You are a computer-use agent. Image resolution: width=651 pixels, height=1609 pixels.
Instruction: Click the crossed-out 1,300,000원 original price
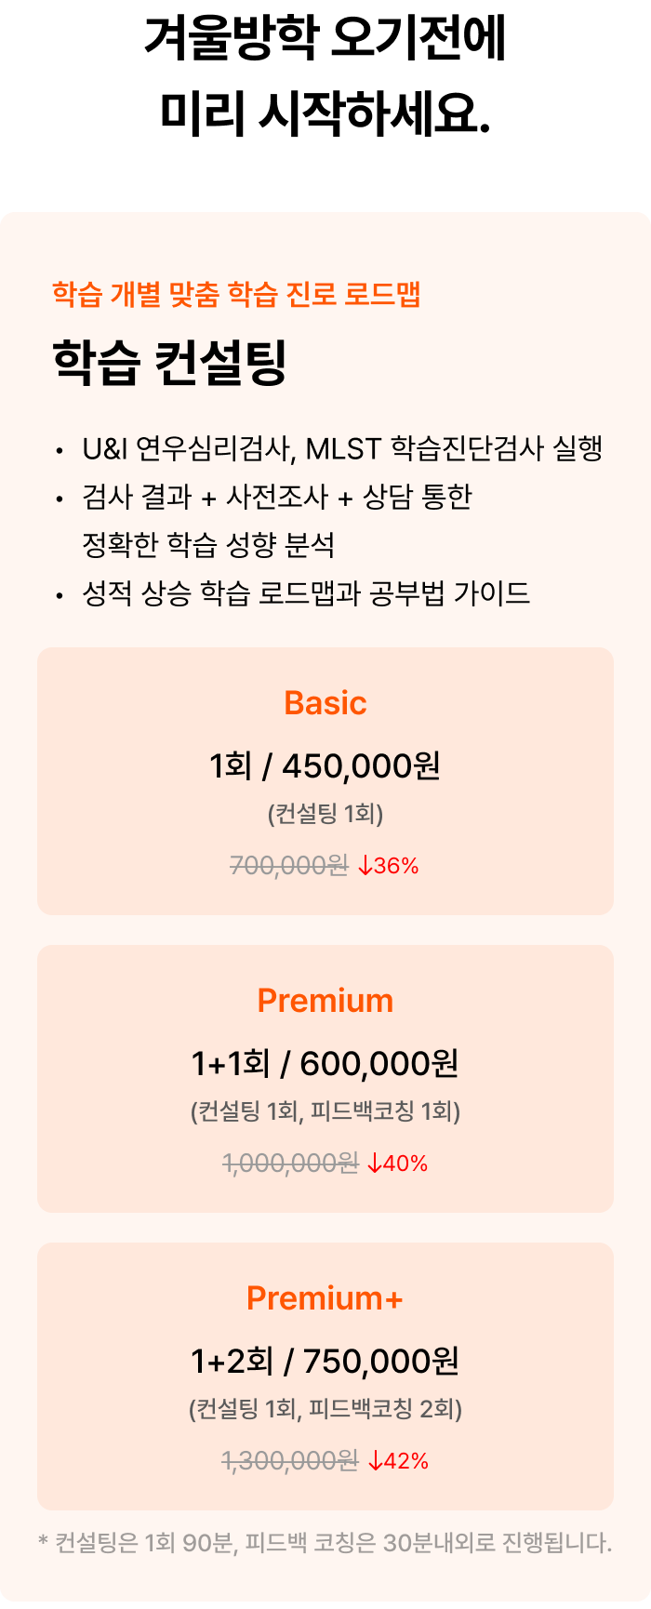pos(290,1461)
